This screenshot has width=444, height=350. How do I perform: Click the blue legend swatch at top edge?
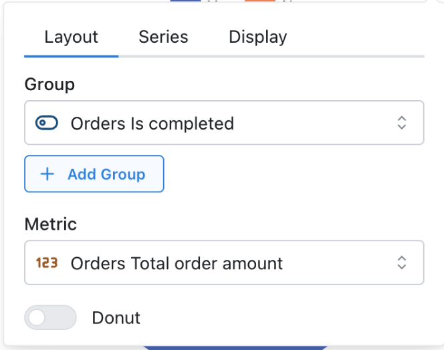point(185,1)
